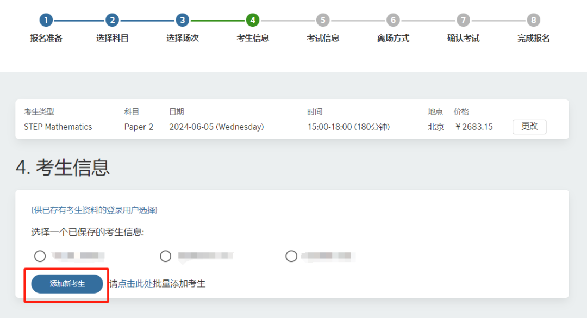Click step 4 green circle 考生信息
Viewport: 587px width, 318px height.
pyautogui.click(x=253, y=20)
